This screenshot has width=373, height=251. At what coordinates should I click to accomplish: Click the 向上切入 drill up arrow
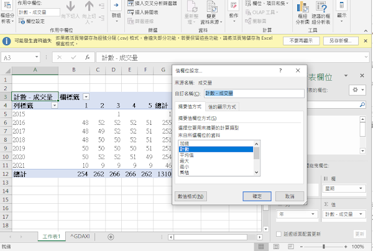pyautogui.click(x=89, y=6)
